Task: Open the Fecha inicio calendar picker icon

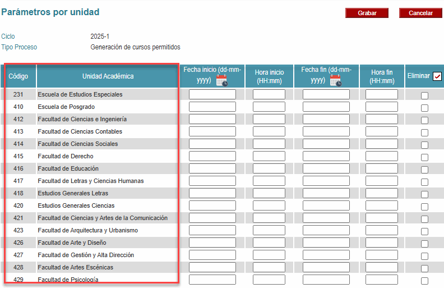Action: click(x=221, y=80)
